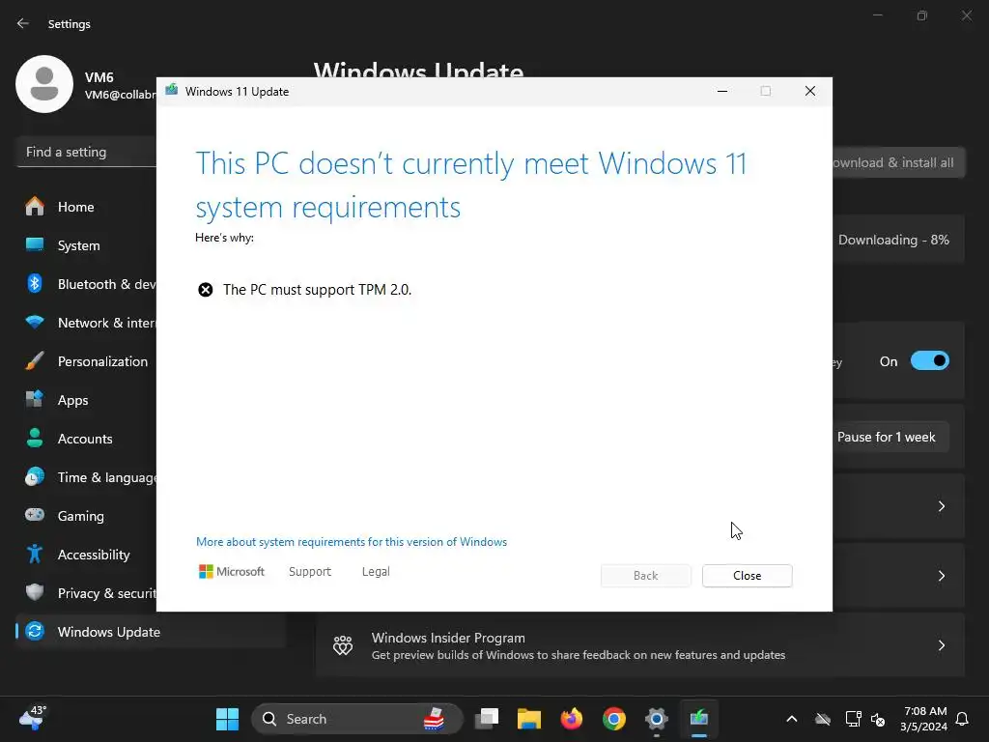Open the weather widget showing 43°
This screenshot has height=742, width=989.
click(x=32, y=718)
